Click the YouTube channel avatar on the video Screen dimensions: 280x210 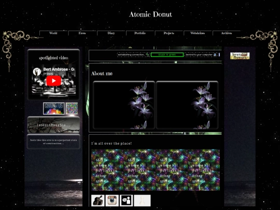(x=37, y=72)
